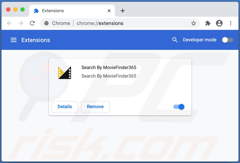Click the search extensions magnifier icon

pos(175,40)
